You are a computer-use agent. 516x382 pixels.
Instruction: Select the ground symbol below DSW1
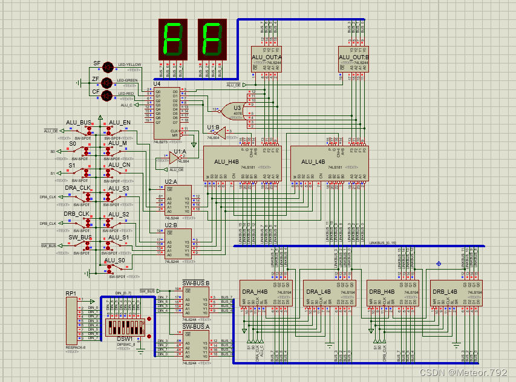click(141, 351)
